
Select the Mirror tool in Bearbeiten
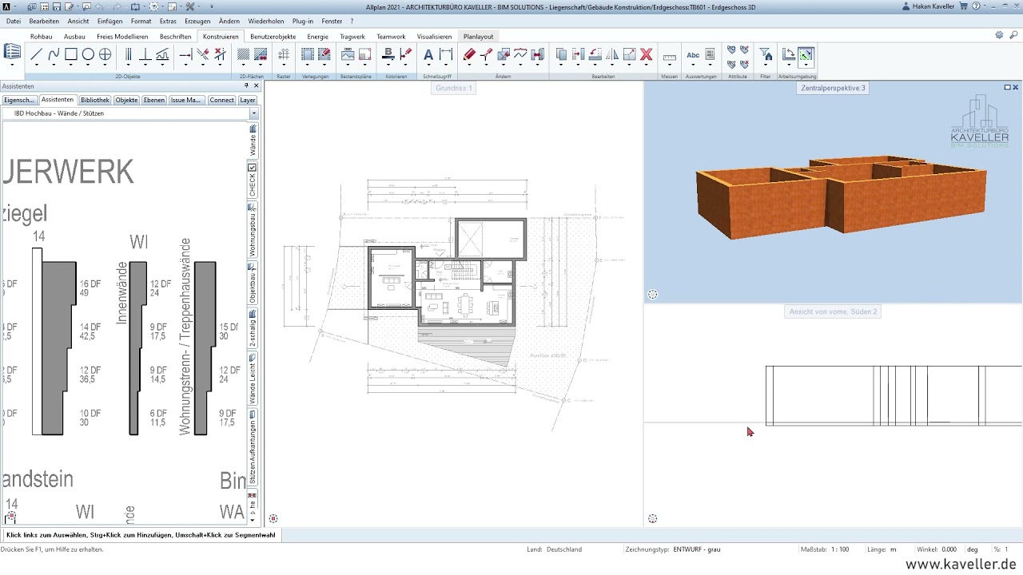[612, 54]
